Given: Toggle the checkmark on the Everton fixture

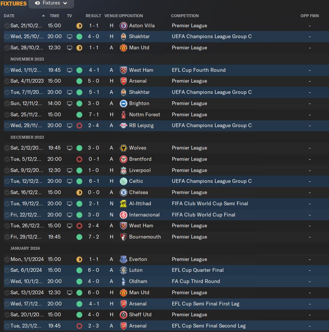Looking at the screenshot, I should coord(7,259).
